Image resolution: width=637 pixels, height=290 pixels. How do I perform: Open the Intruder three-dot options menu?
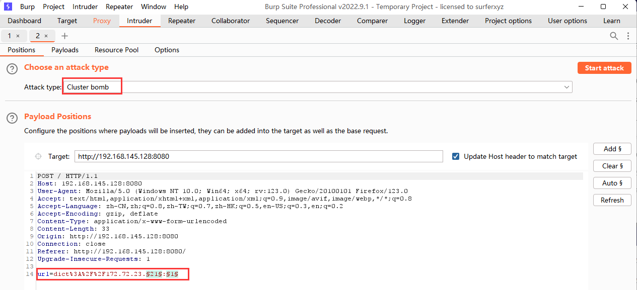pyautogui.click(x=628, y=36)
